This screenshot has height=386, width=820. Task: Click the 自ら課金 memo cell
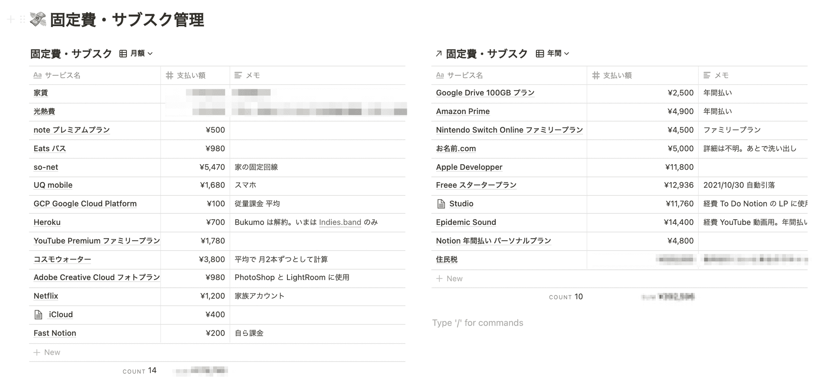point(318,333)
